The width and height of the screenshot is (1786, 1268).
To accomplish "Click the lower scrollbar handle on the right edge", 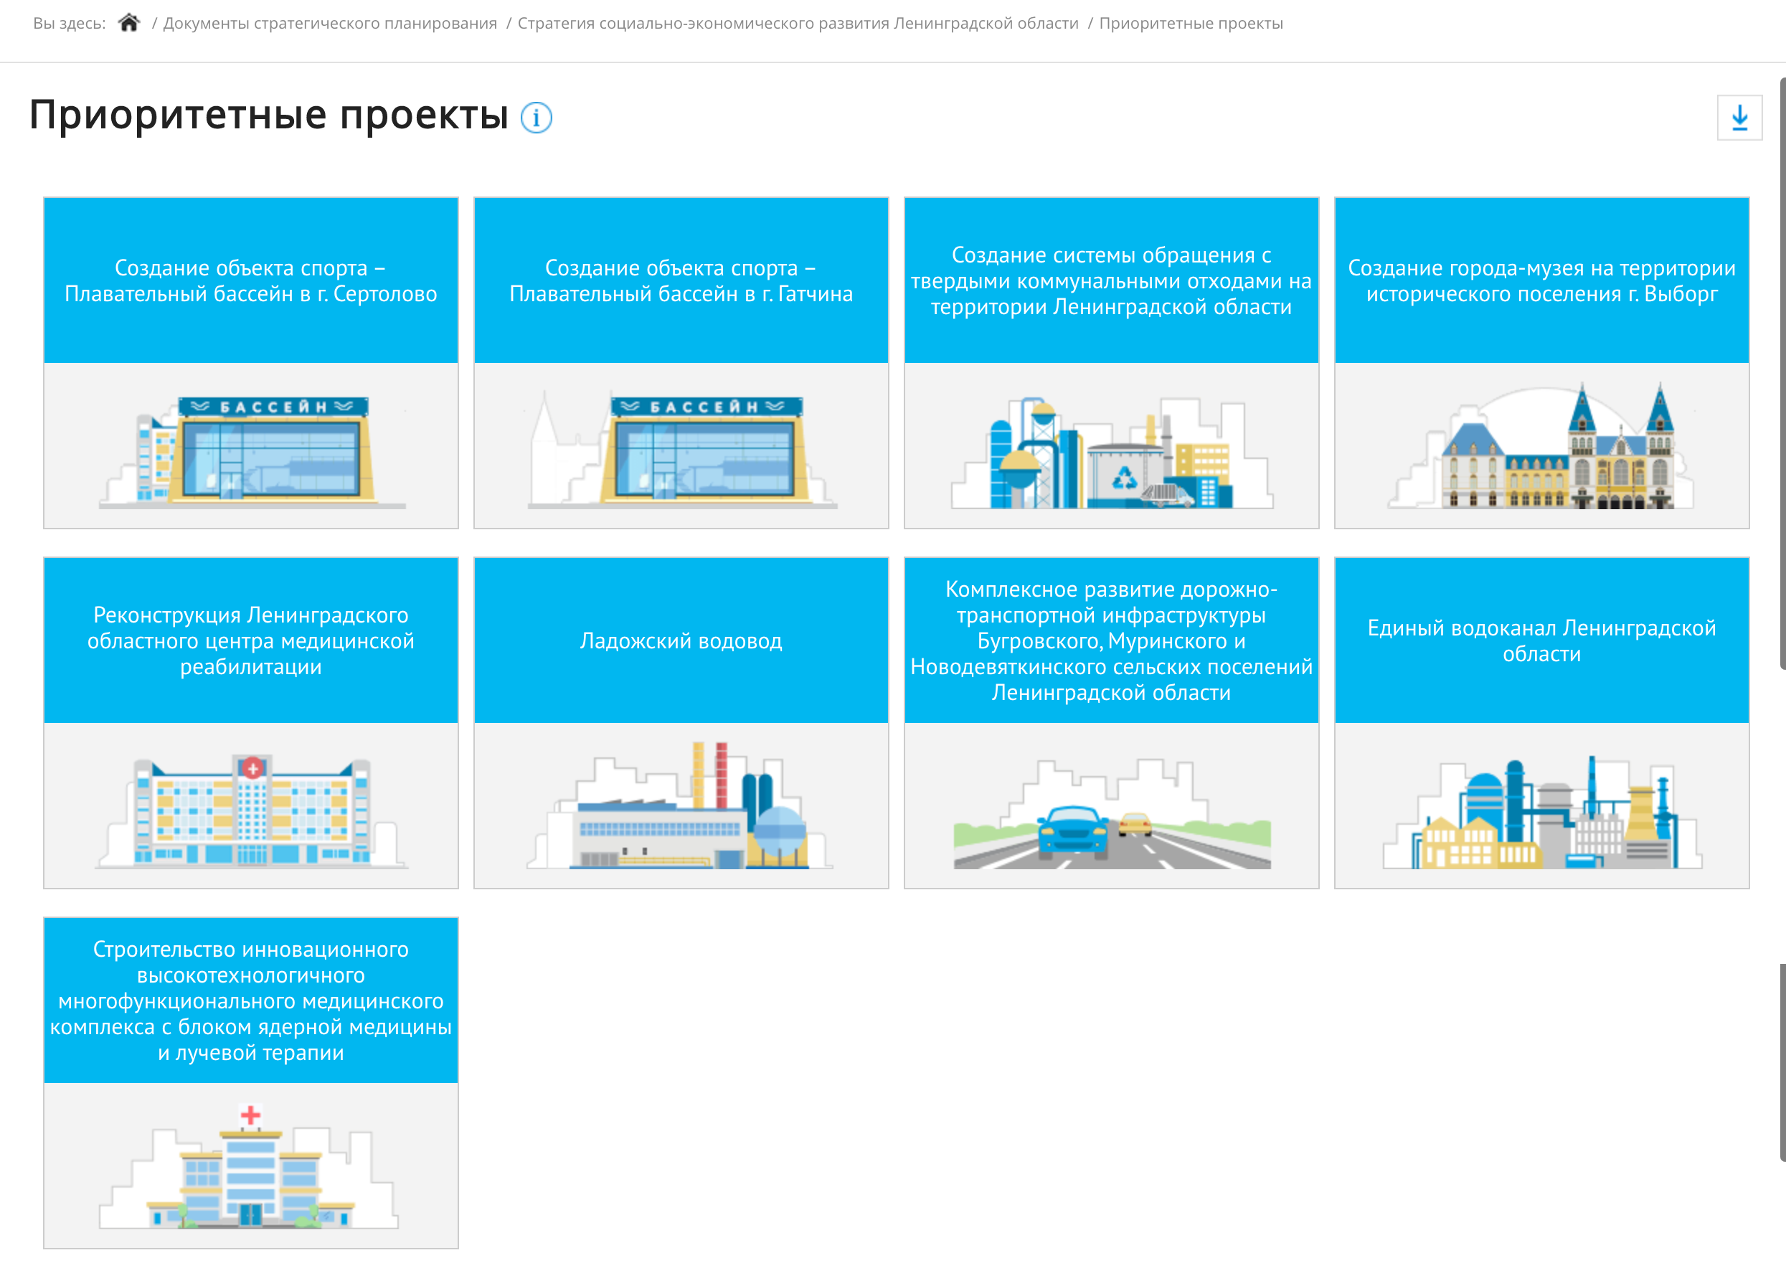I will (1782, 1062).
